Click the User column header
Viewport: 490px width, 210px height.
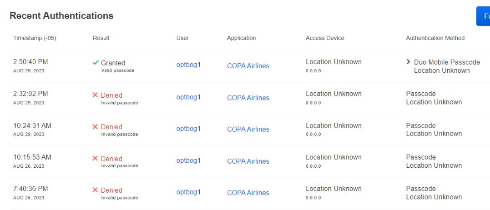tap(182, 38)
